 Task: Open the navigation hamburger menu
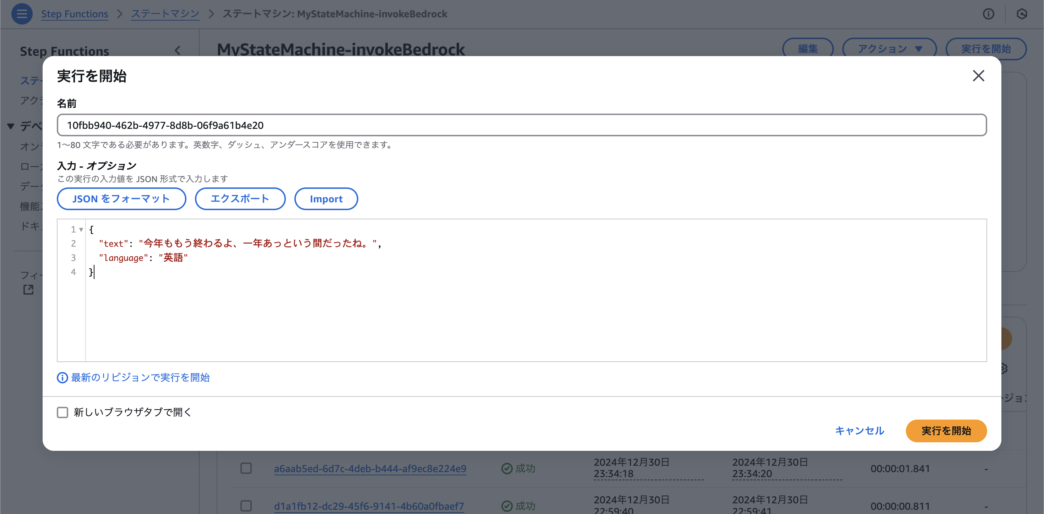click(x=21, y=14)
